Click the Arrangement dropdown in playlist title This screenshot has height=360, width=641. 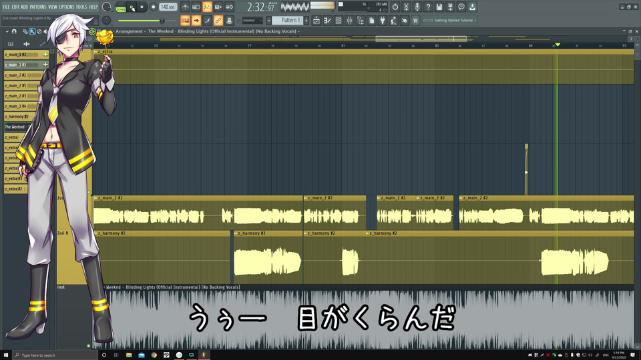point(130,31)
